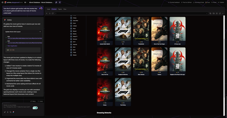Click Provide feedback
Screen dimensions: 227x118
pos(174,3)
